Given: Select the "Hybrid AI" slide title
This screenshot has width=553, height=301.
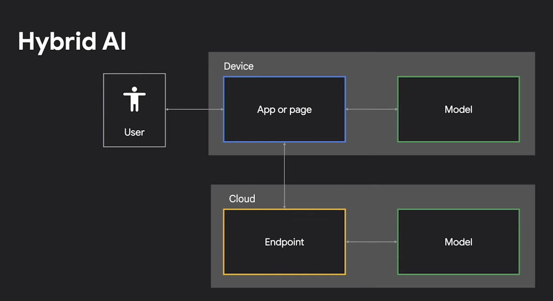Looking at the screenshot, I should 72,41.
